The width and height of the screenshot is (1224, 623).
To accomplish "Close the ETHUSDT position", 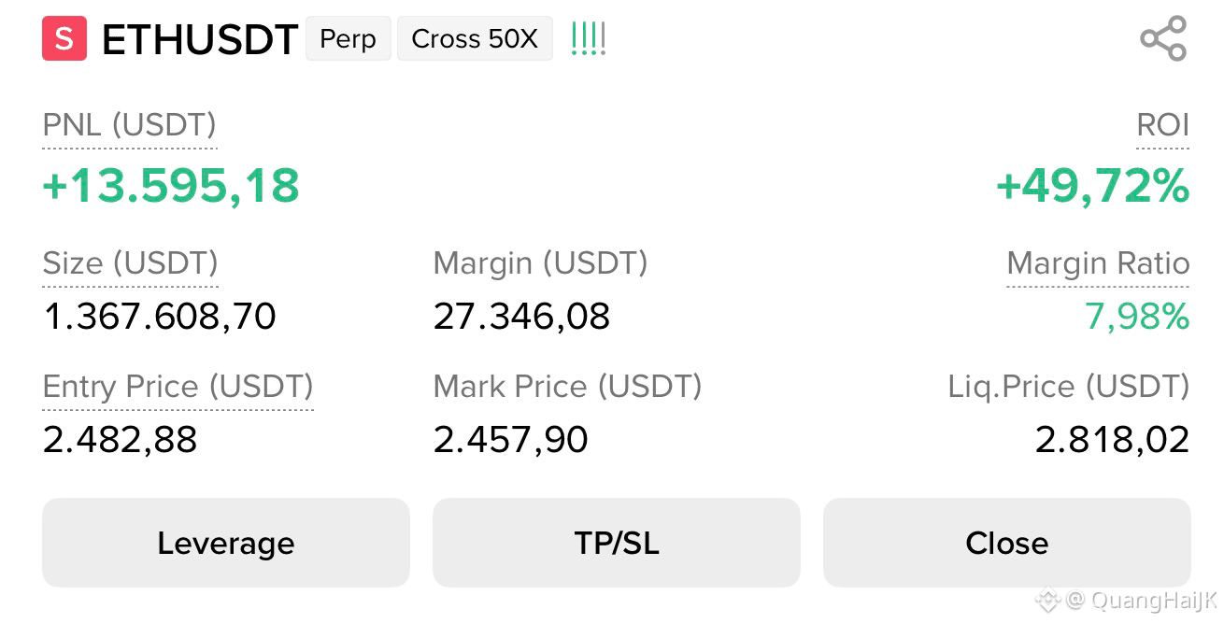I will [x=1007, y=543].
